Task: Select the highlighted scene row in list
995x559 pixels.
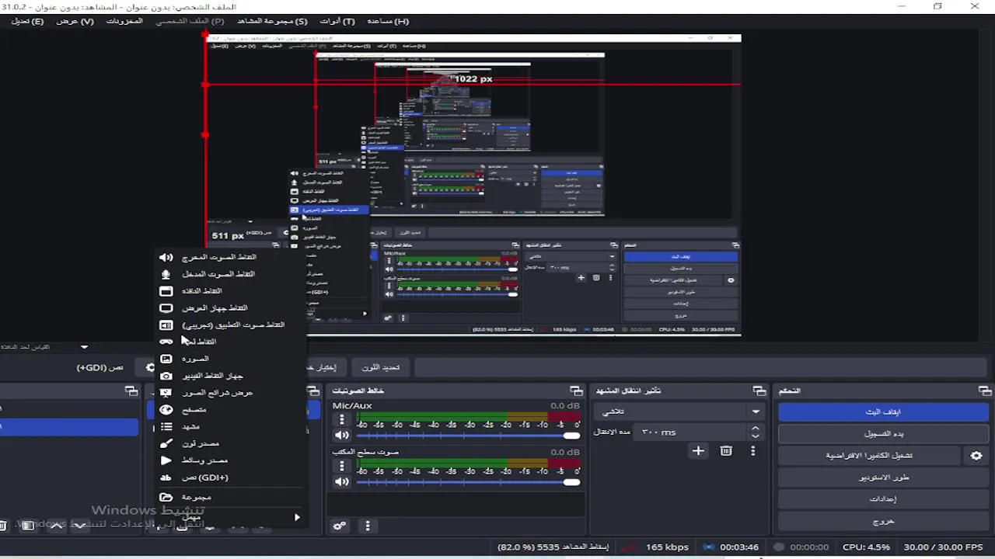Action: [69, 426]
